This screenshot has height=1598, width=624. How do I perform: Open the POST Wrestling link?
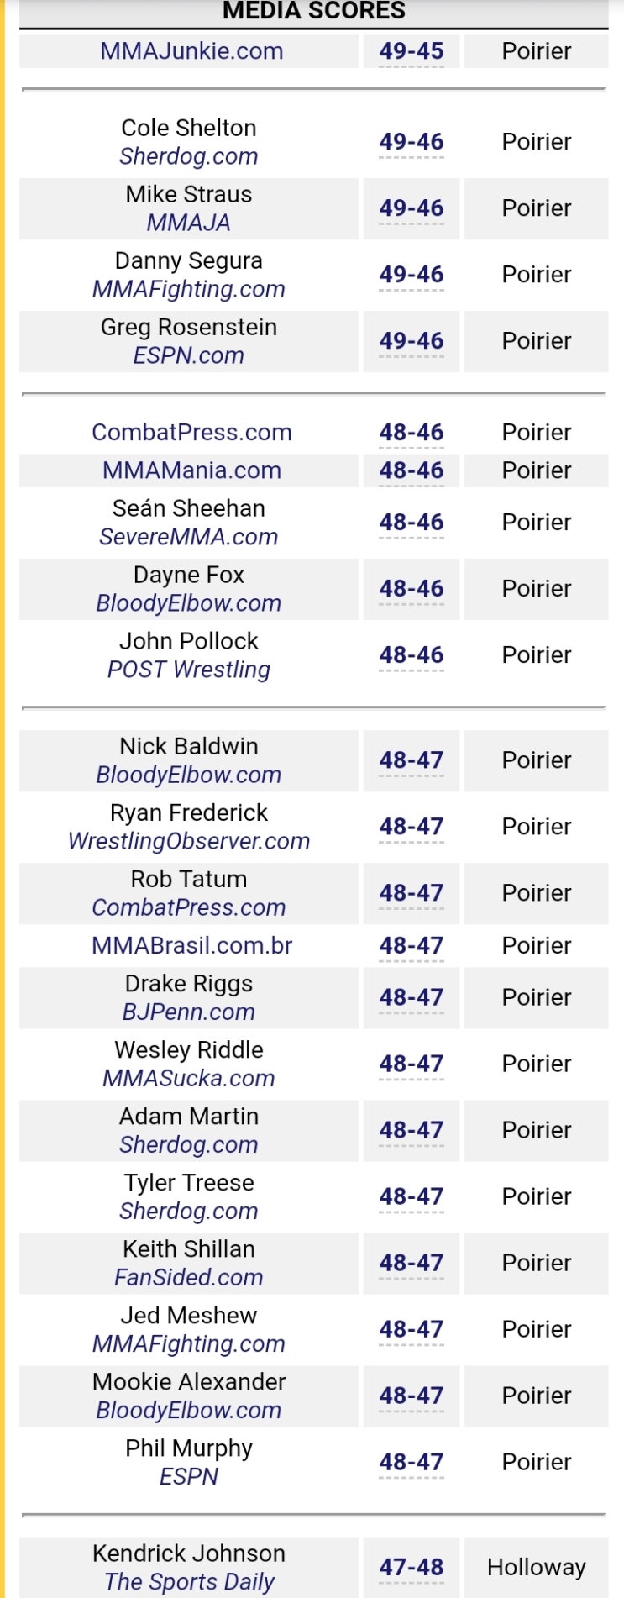click(189, 670)
